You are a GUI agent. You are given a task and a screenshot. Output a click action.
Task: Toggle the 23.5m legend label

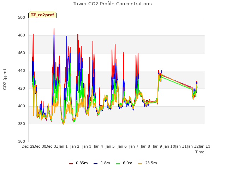[x=151, y=163]
